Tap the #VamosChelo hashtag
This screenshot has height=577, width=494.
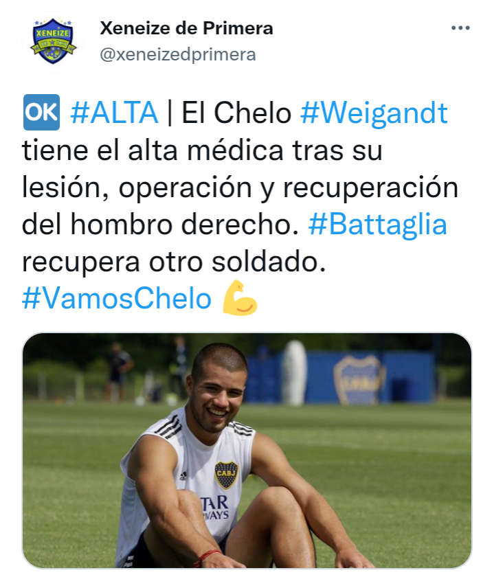(117, 298)
